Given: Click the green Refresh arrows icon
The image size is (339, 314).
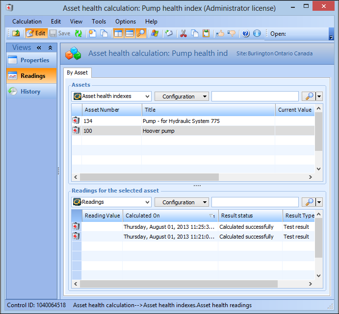Looking at the screenshot, I should [x=78, y=34].
